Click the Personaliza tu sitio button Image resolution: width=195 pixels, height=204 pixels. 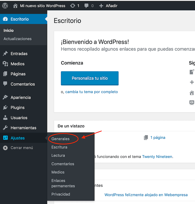[x=90, y=78]
